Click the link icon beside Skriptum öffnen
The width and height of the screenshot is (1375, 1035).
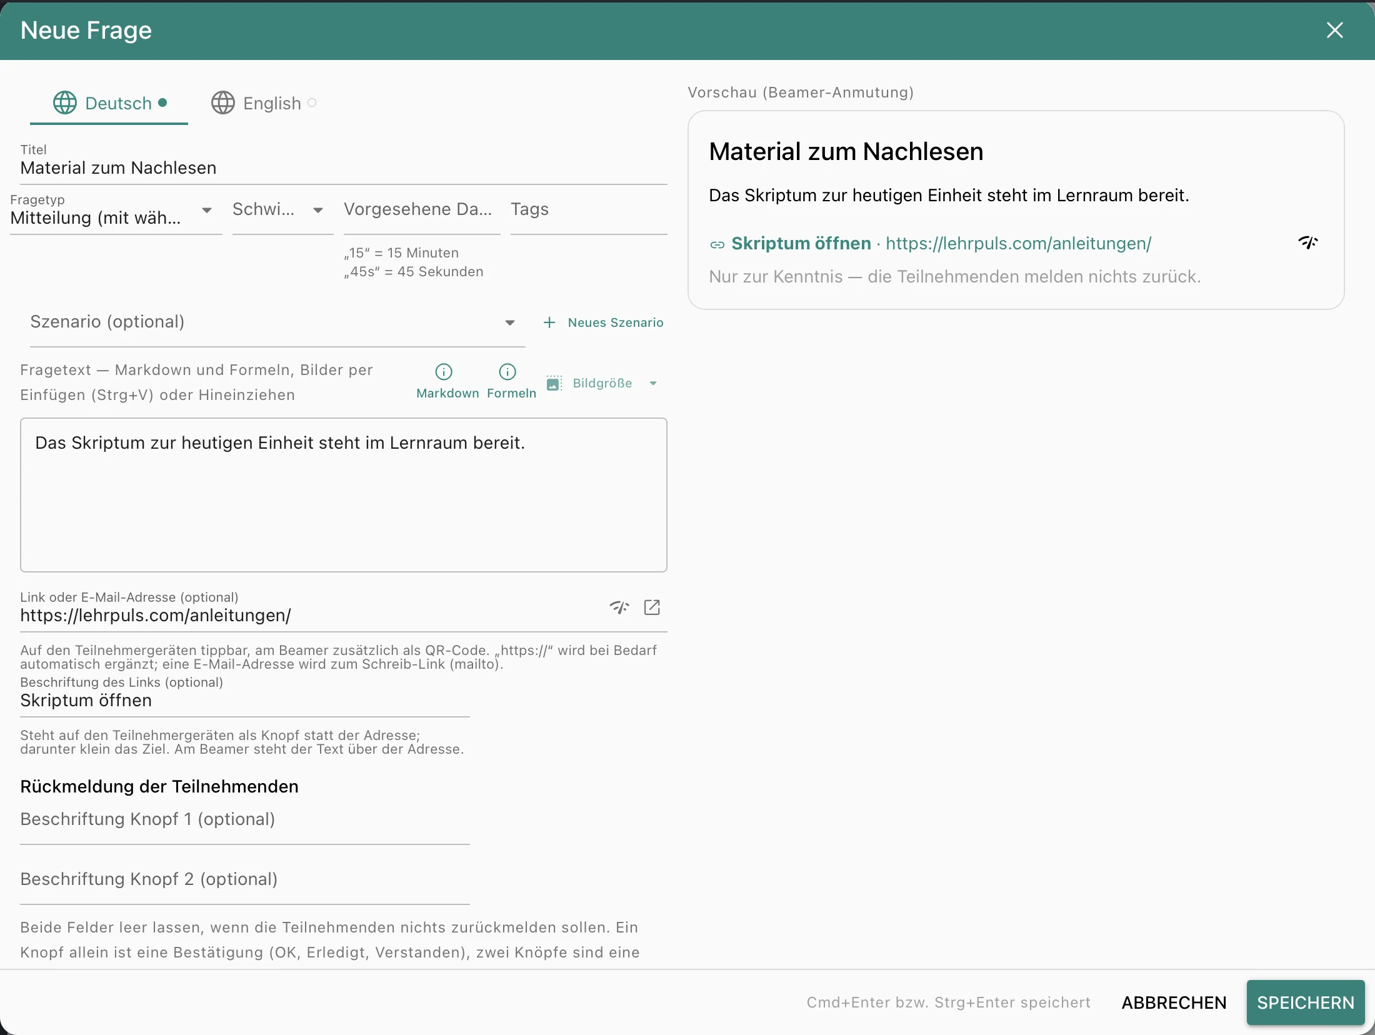[x=717, y=244]
